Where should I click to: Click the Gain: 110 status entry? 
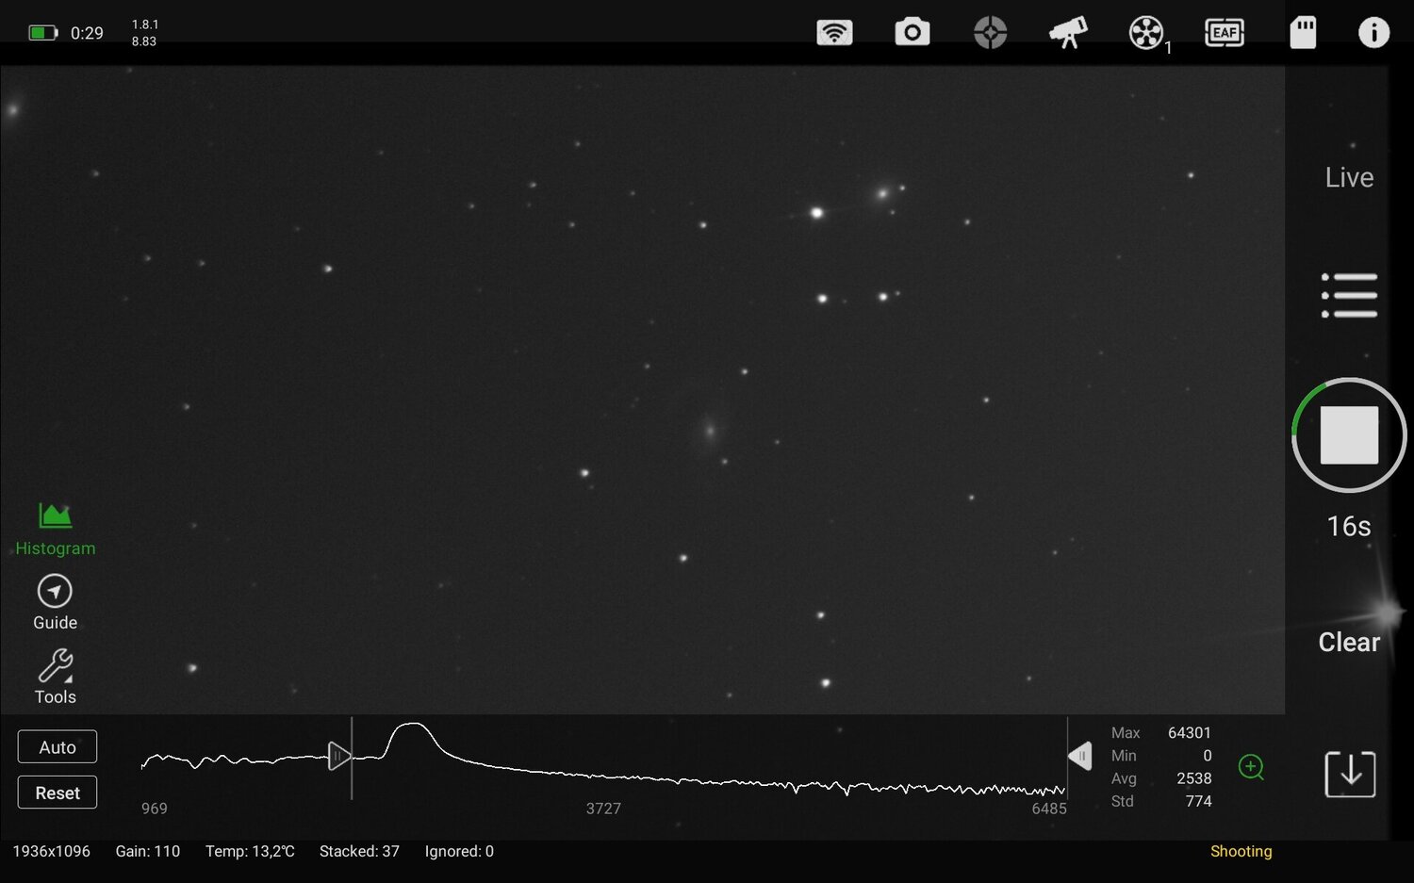coord(148,851)
